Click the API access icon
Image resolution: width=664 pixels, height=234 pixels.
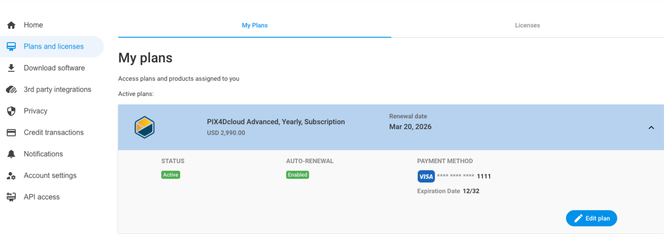click(x=11, y=197)
